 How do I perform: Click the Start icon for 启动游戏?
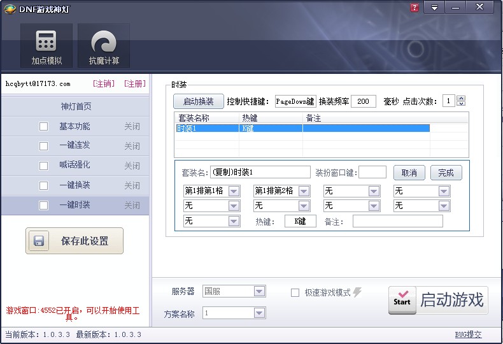pos(402,299)
